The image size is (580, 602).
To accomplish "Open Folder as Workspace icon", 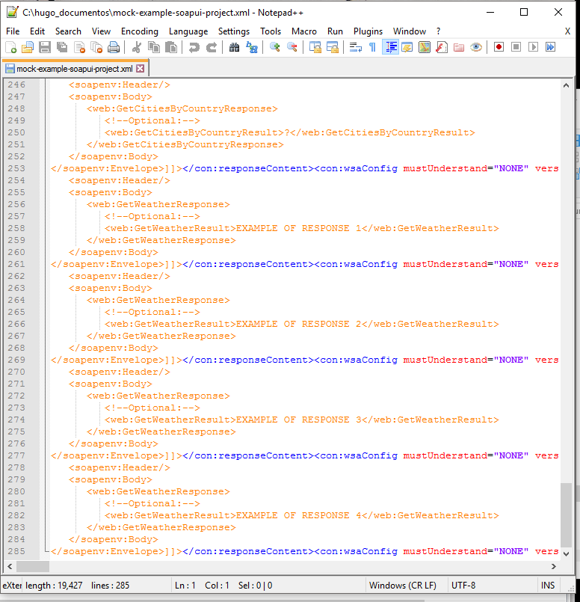I will [459, 47].
